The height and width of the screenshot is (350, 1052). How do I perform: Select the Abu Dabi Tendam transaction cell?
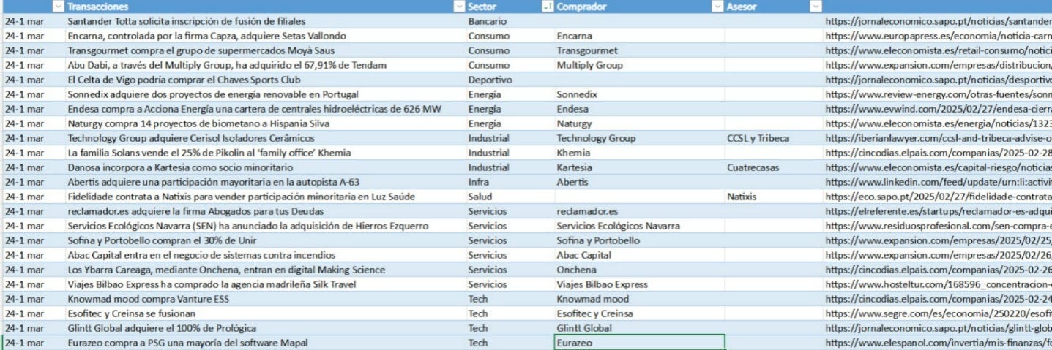(265, 65)
